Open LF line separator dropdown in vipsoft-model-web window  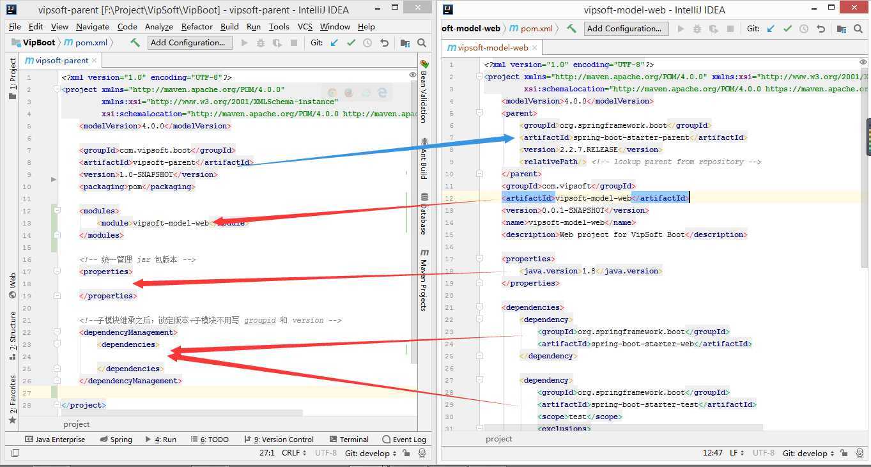[x=737, y=453]
